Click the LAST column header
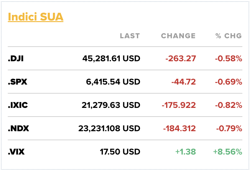Image resolution: width=252 pixels, height=171 pixels. [x=130, y=36]
